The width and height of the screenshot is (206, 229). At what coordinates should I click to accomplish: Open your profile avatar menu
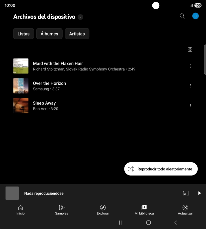(196, 16)
